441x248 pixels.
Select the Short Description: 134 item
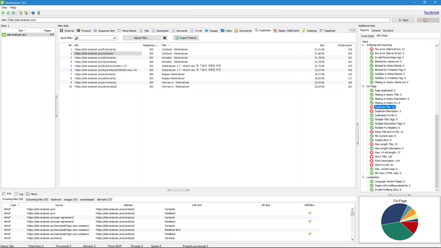pos(387,161)
